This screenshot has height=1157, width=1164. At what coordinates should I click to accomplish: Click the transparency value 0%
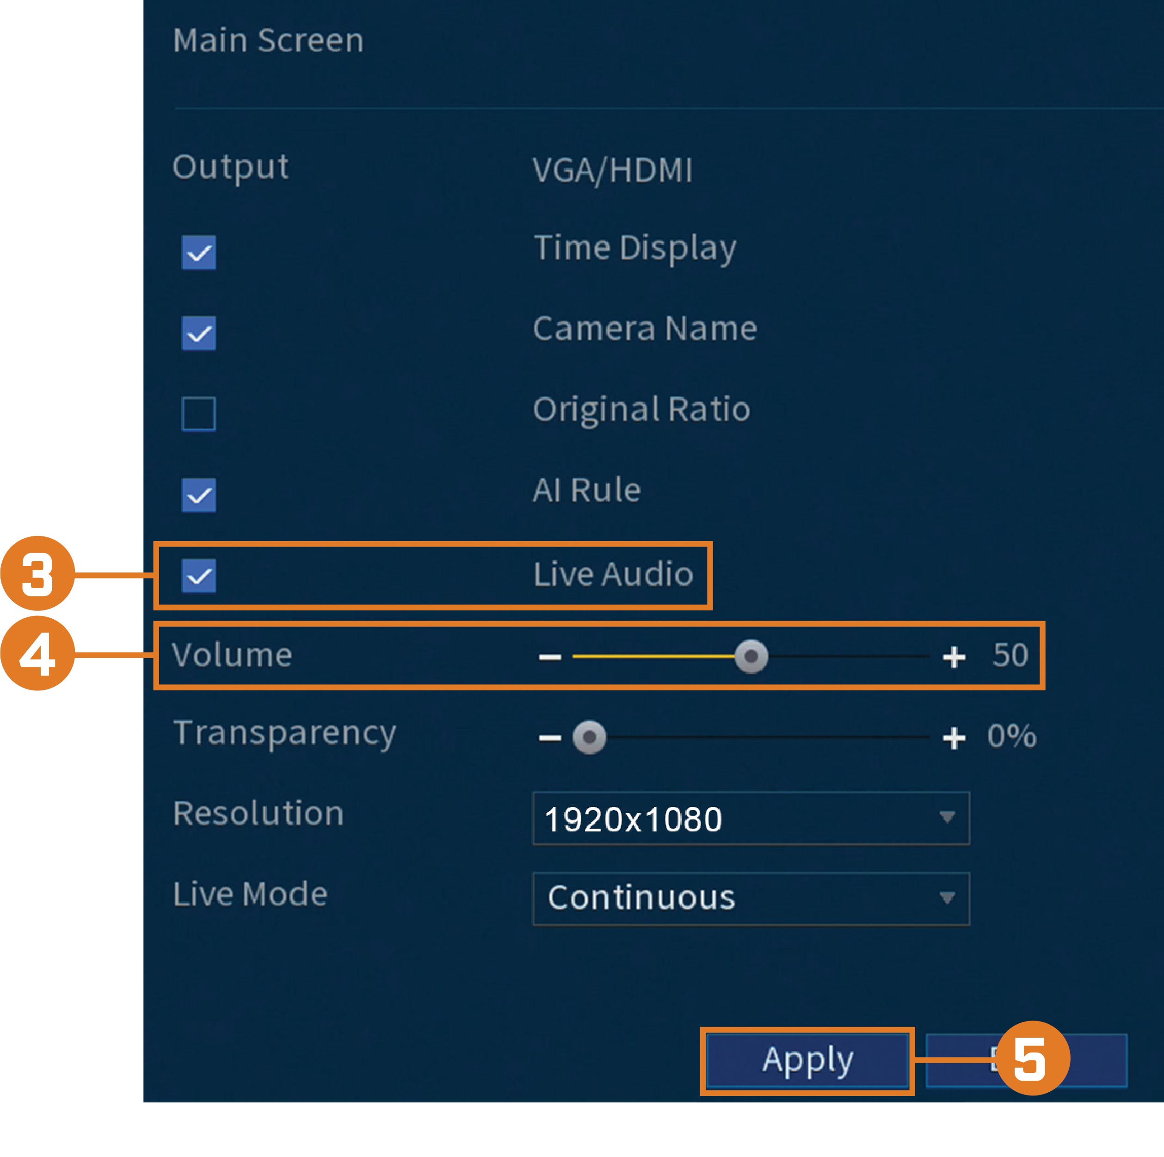click(x=1011, y=736)
